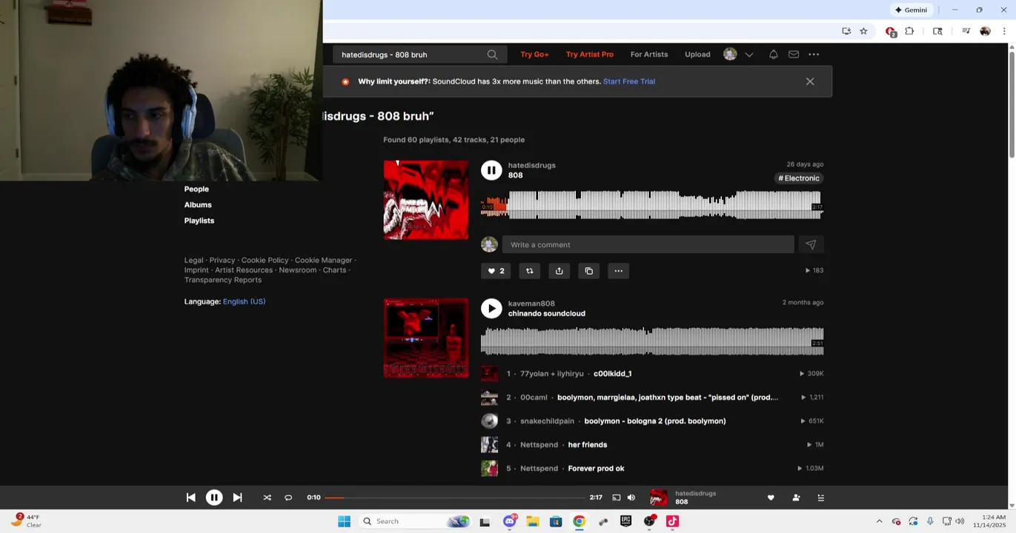This screenshot has height=533, width=1016.
Task: Open the Try Artist Pro link
Action: pos(590,55)
